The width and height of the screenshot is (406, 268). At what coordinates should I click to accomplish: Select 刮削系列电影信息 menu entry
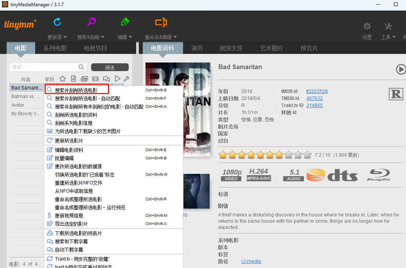point(114,123)
